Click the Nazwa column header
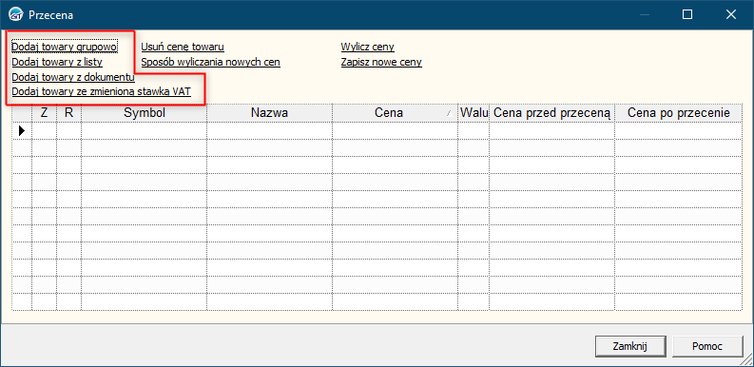The width and height of the screenshot is (754, 367). pyautogui.click(x=269, y=113)
